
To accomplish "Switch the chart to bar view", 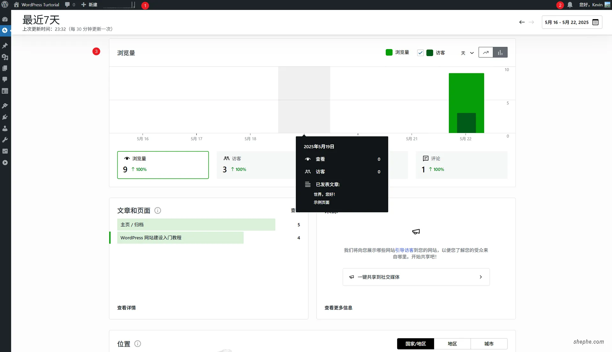I will pyautogui.click(x=500, y=52).
